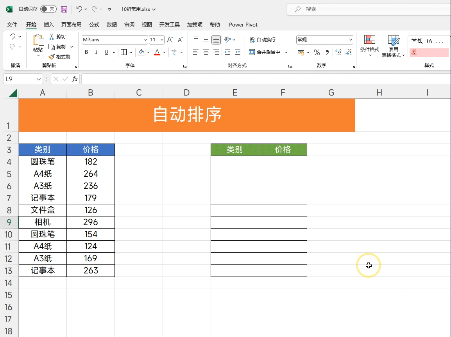Enable 自动换行 wrap text
The width and height of the screenshot is (451, 337).
(x=263, y=39)
